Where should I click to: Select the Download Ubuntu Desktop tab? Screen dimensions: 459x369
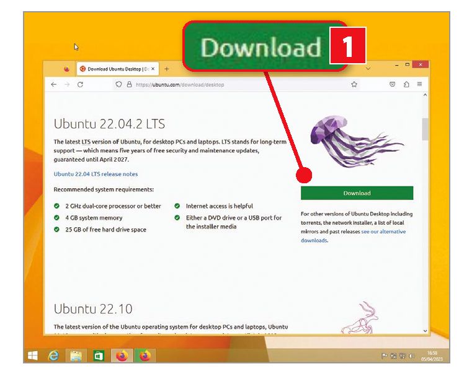[118, 69]
